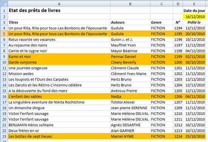This screenshot has height=142, width=208.
Task: Click the 'N°' header cell
Action: point(178,22)
